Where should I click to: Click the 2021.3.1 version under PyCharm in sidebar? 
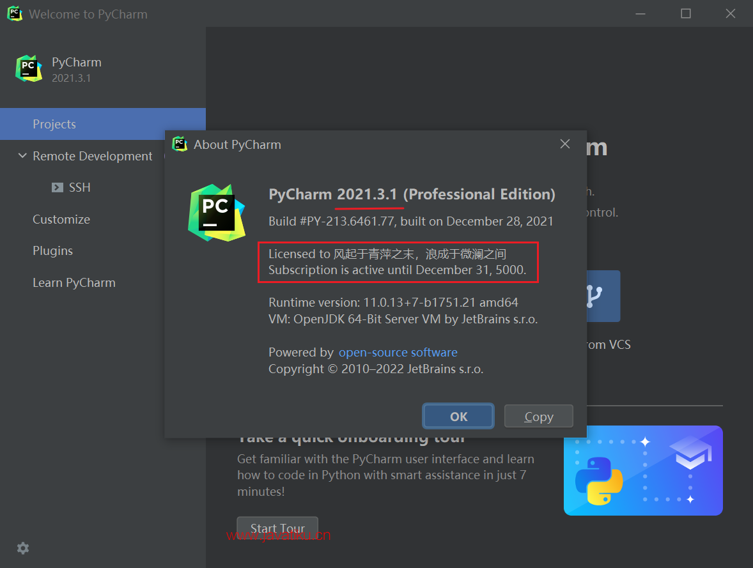tap(71, 78)
